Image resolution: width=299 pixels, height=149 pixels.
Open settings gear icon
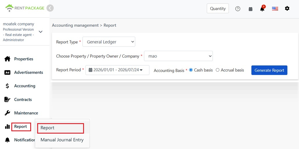287,8
